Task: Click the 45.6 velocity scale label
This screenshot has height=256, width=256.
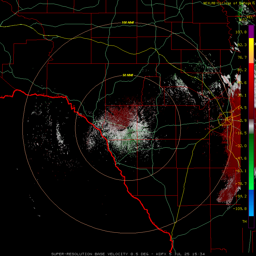Action: pos(242,82)
